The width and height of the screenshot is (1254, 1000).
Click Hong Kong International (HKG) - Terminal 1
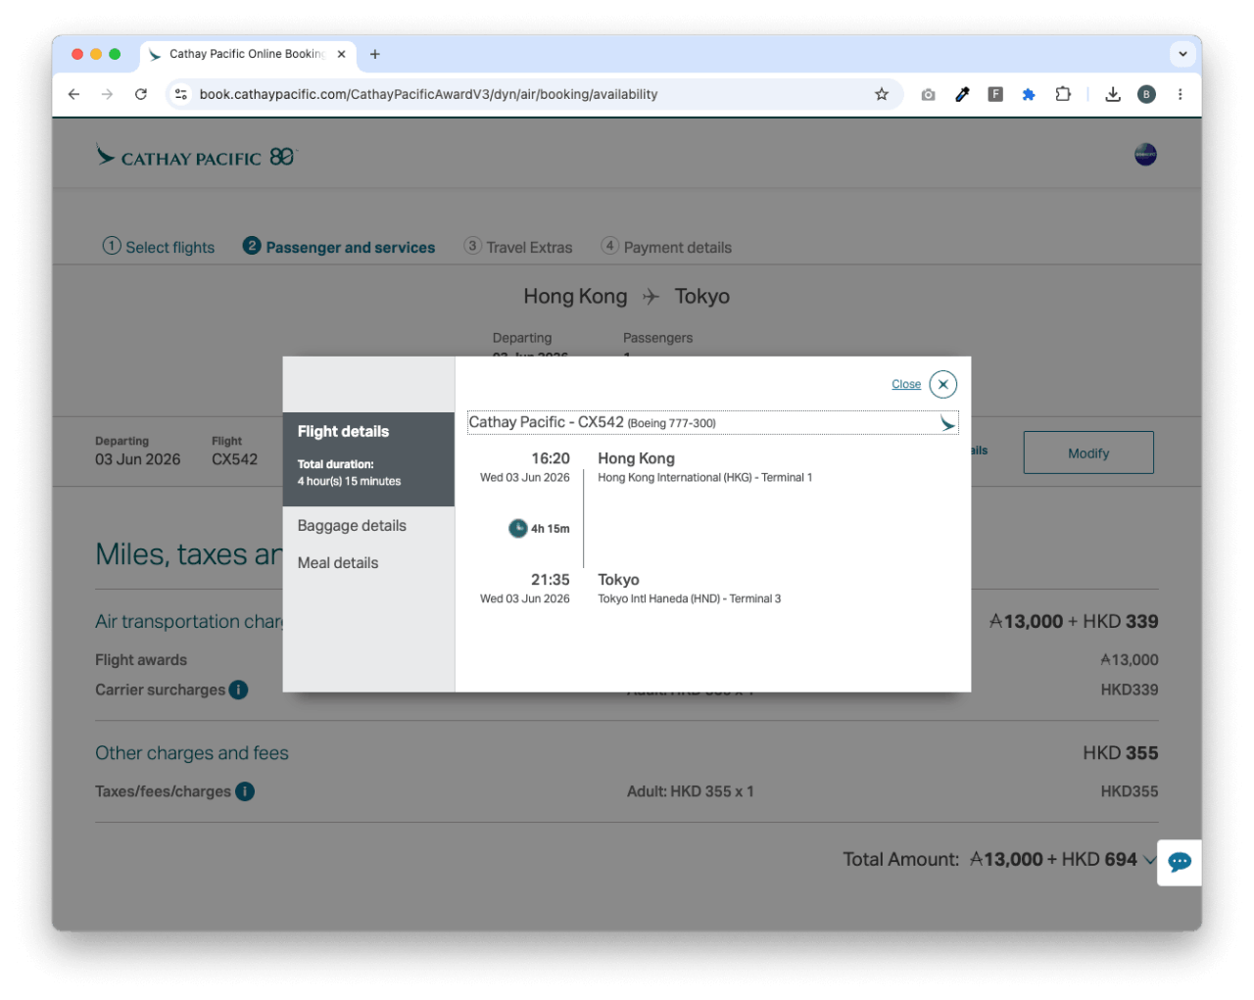704,478
